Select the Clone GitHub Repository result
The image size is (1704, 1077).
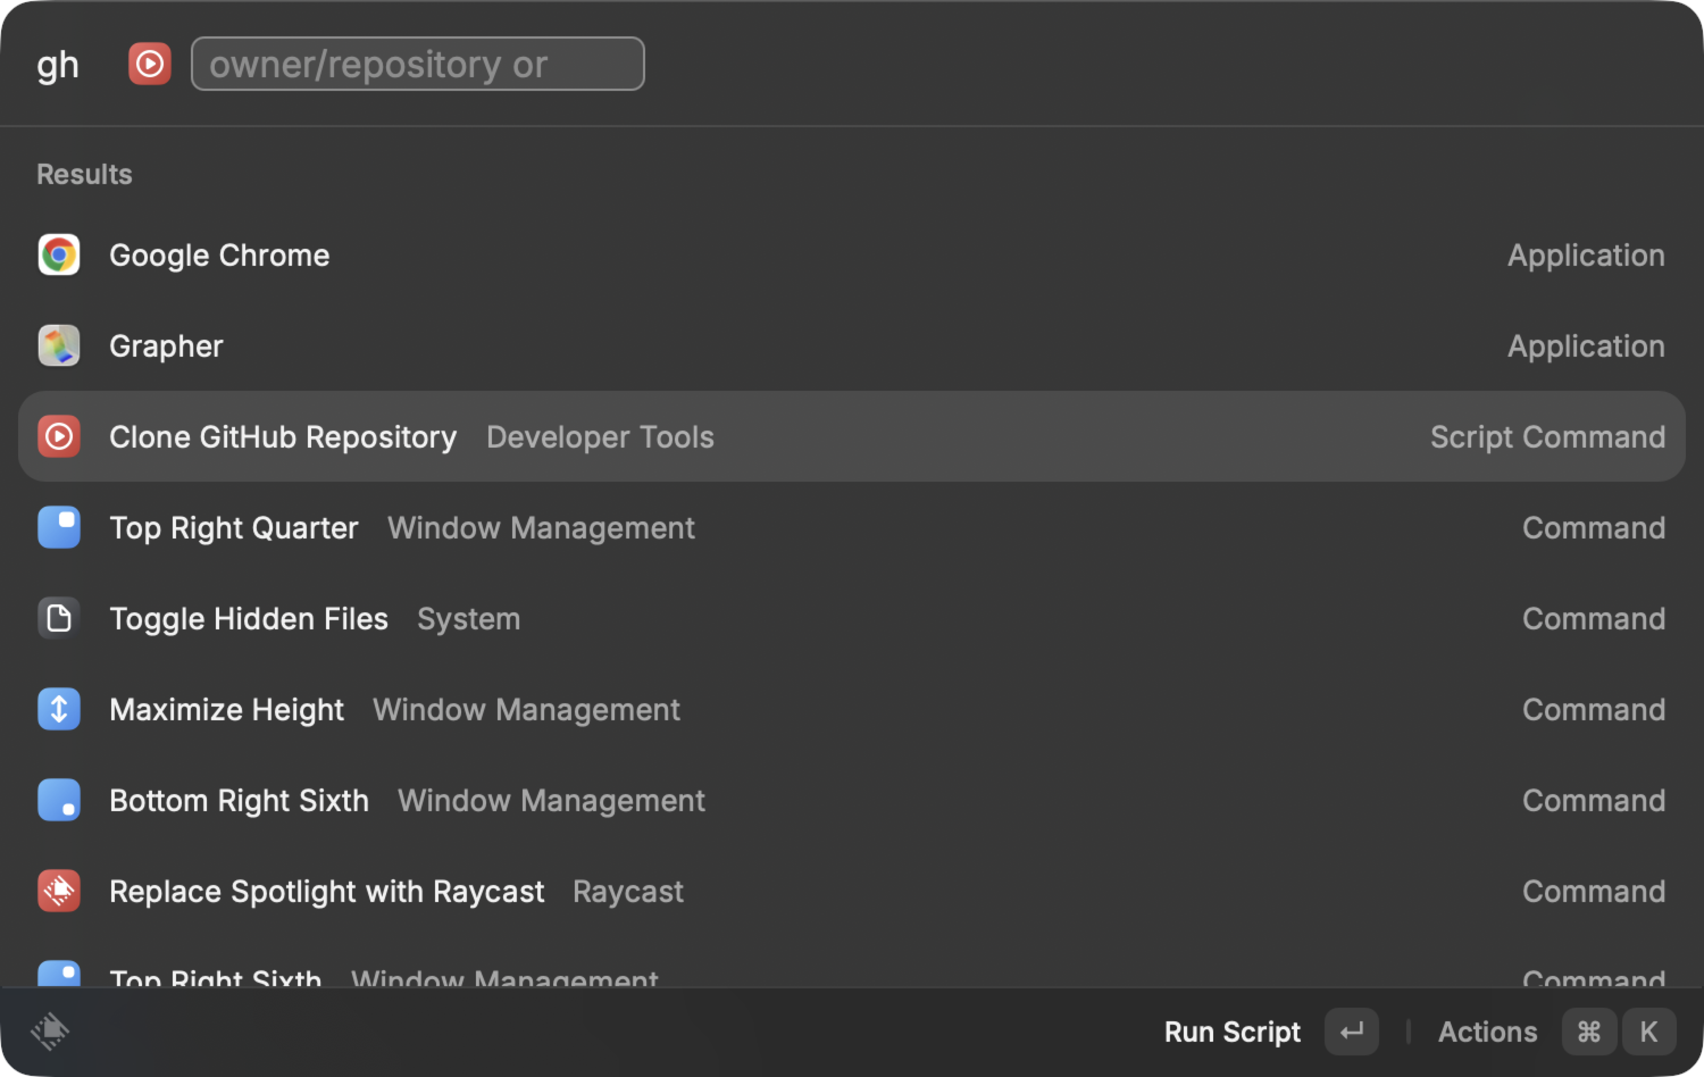[852, 437]
